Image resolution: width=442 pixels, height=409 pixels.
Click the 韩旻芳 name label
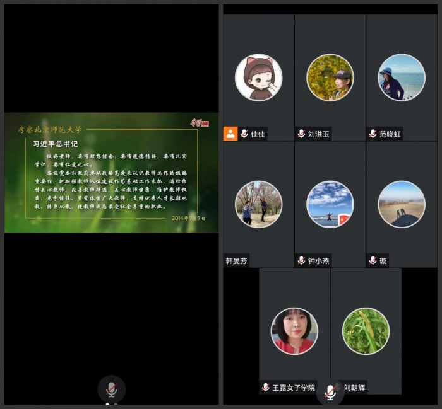click(237, 260)
